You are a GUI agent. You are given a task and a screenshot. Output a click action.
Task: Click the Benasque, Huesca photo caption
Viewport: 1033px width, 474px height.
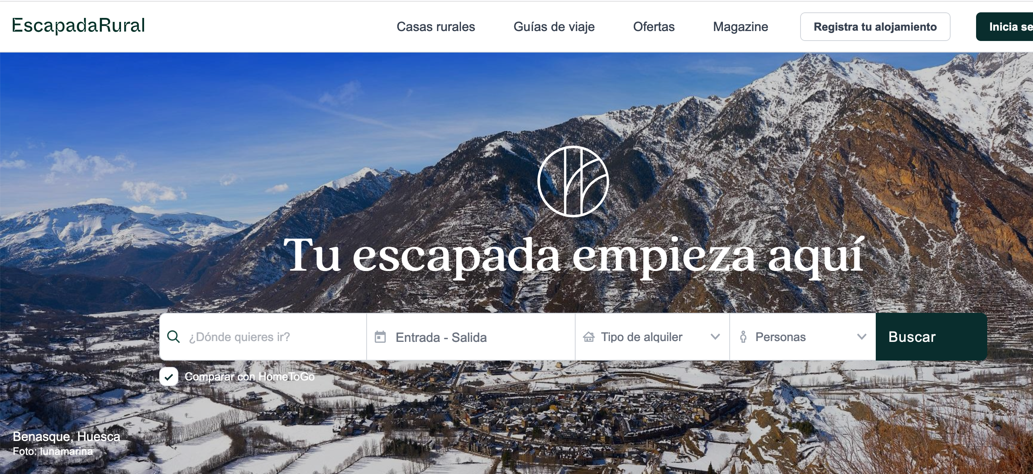point(66,436)
